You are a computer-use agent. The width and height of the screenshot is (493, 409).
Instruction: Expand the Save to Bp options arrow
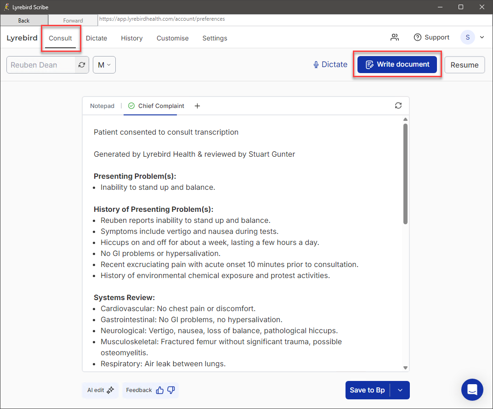400,390
